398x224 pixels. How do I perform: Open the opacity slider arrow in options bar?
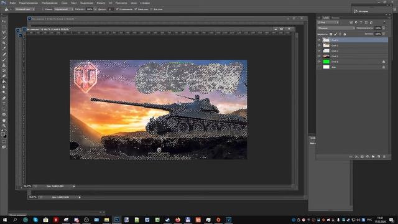[95, 9]
